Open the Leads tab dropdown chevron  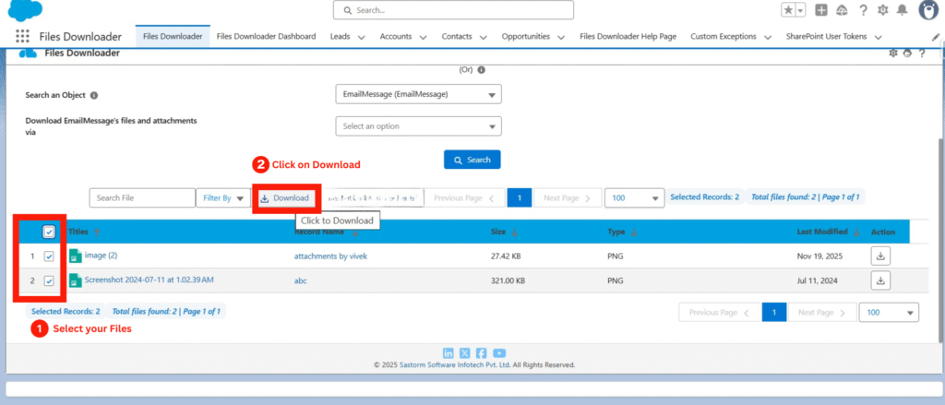coord(361,38)
